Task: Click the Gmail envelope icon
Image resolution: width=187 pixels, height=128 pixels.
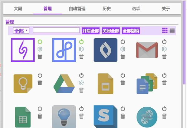Action: click(147, 50)
